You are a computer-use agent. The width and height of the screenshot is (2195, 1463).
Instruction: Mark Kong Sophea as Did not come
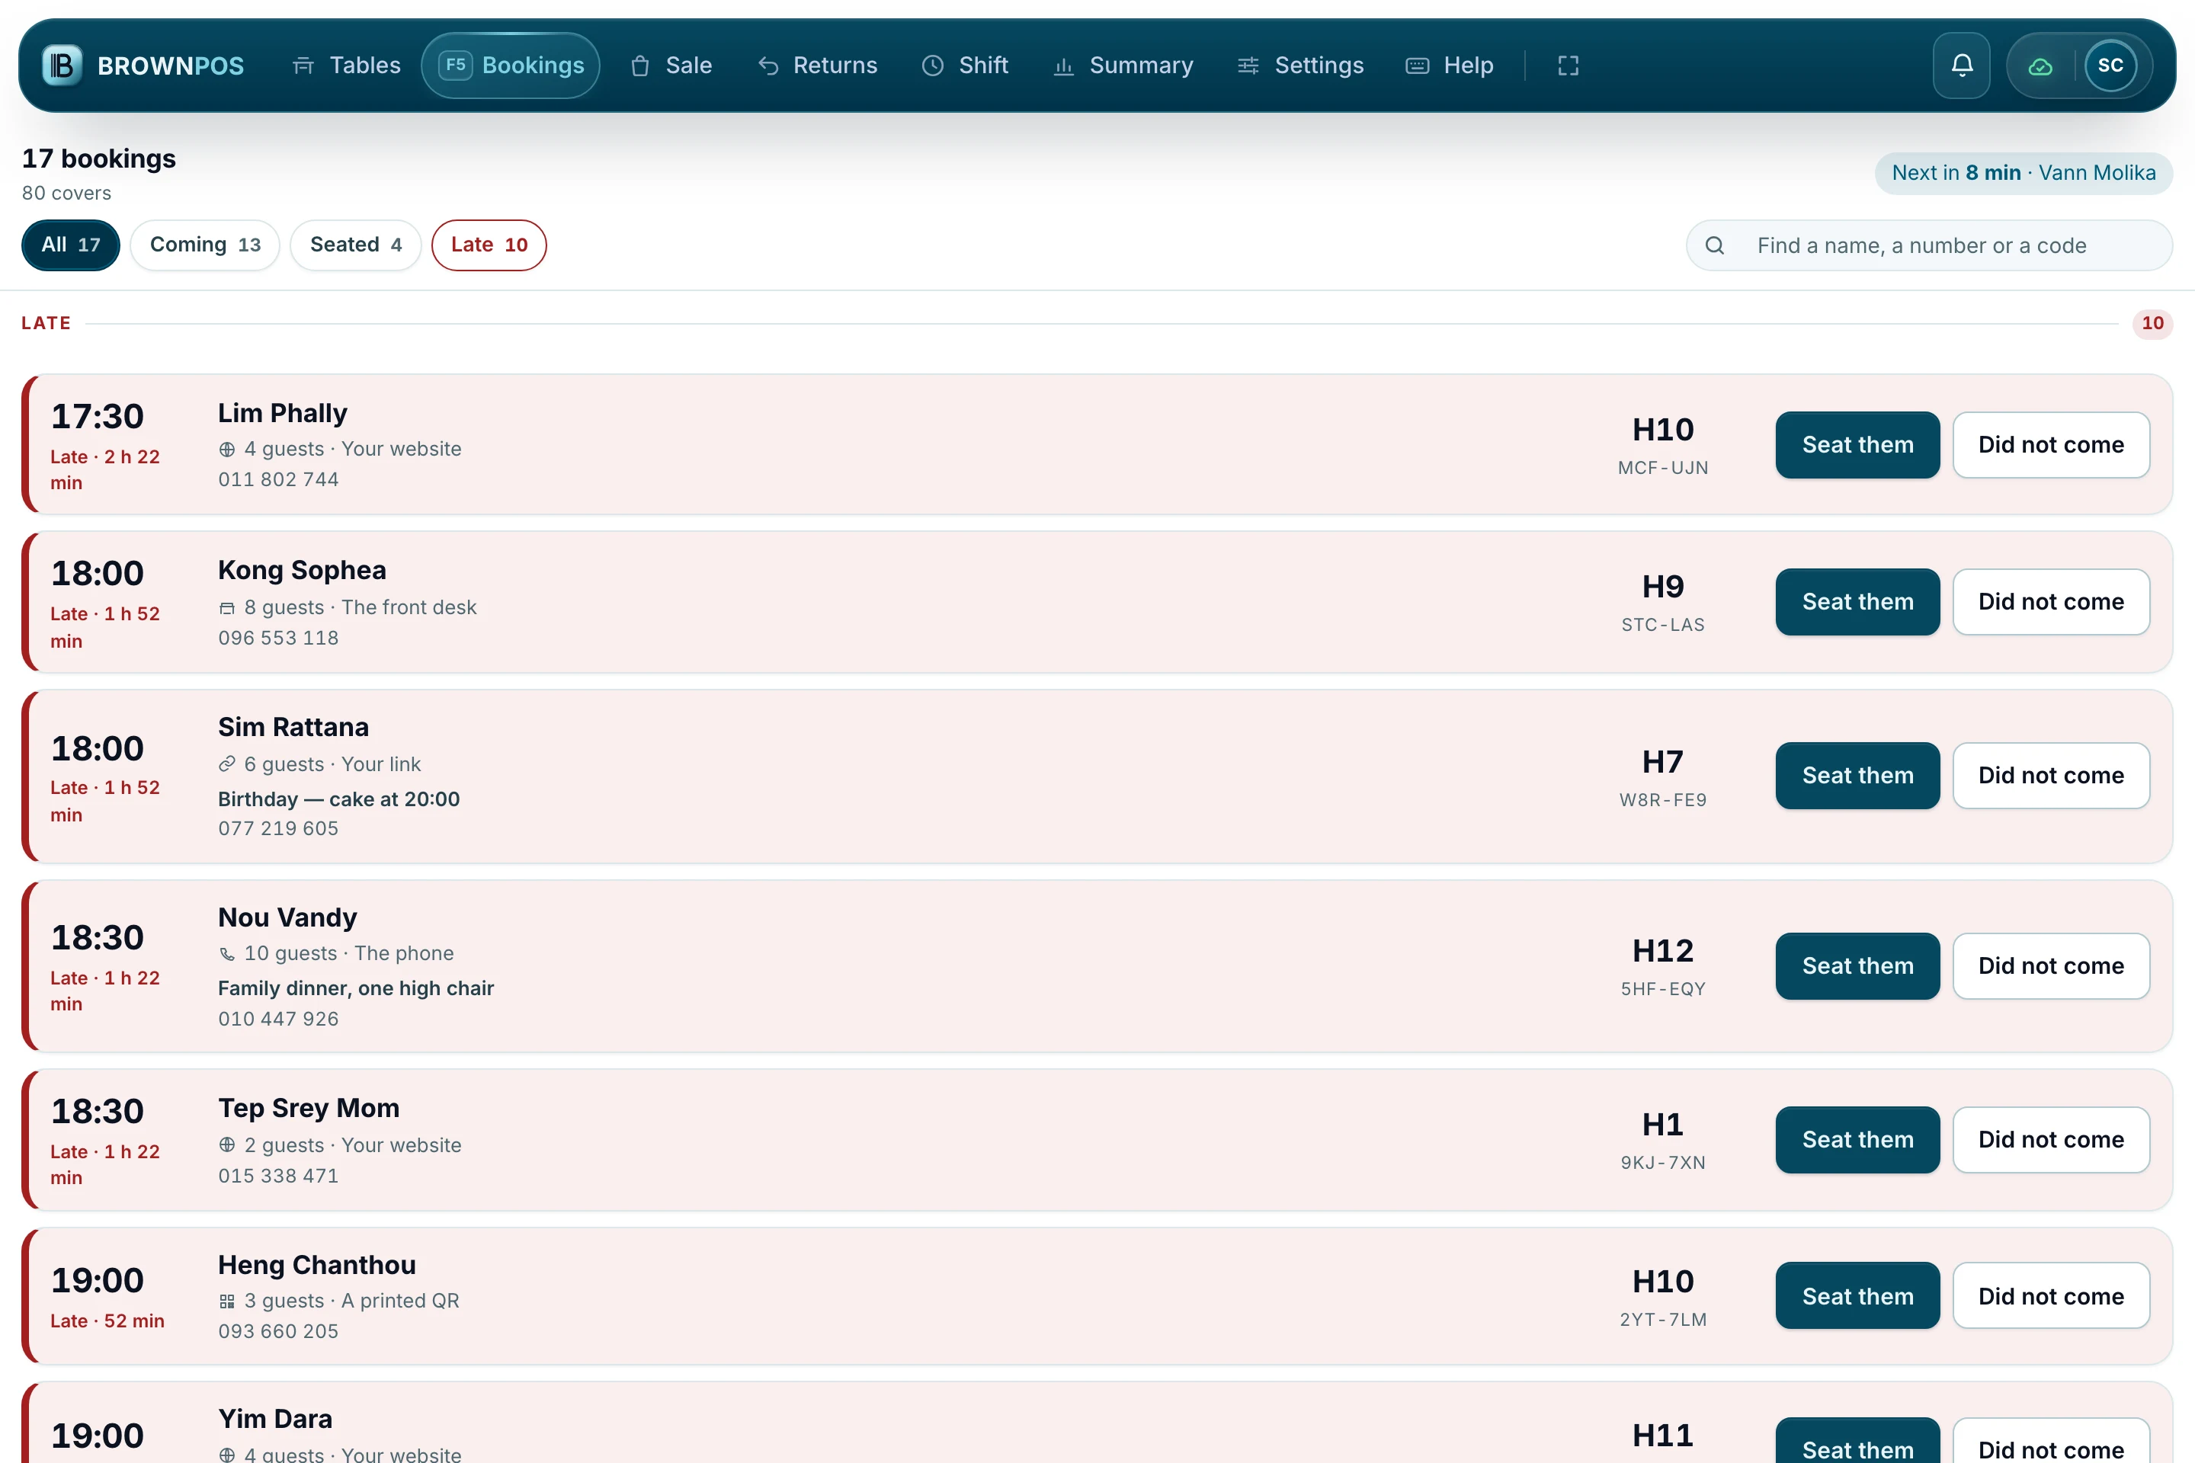point(2051,602)
